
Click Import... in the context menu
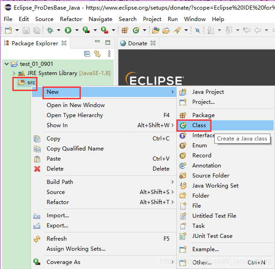tap(104, 215)
